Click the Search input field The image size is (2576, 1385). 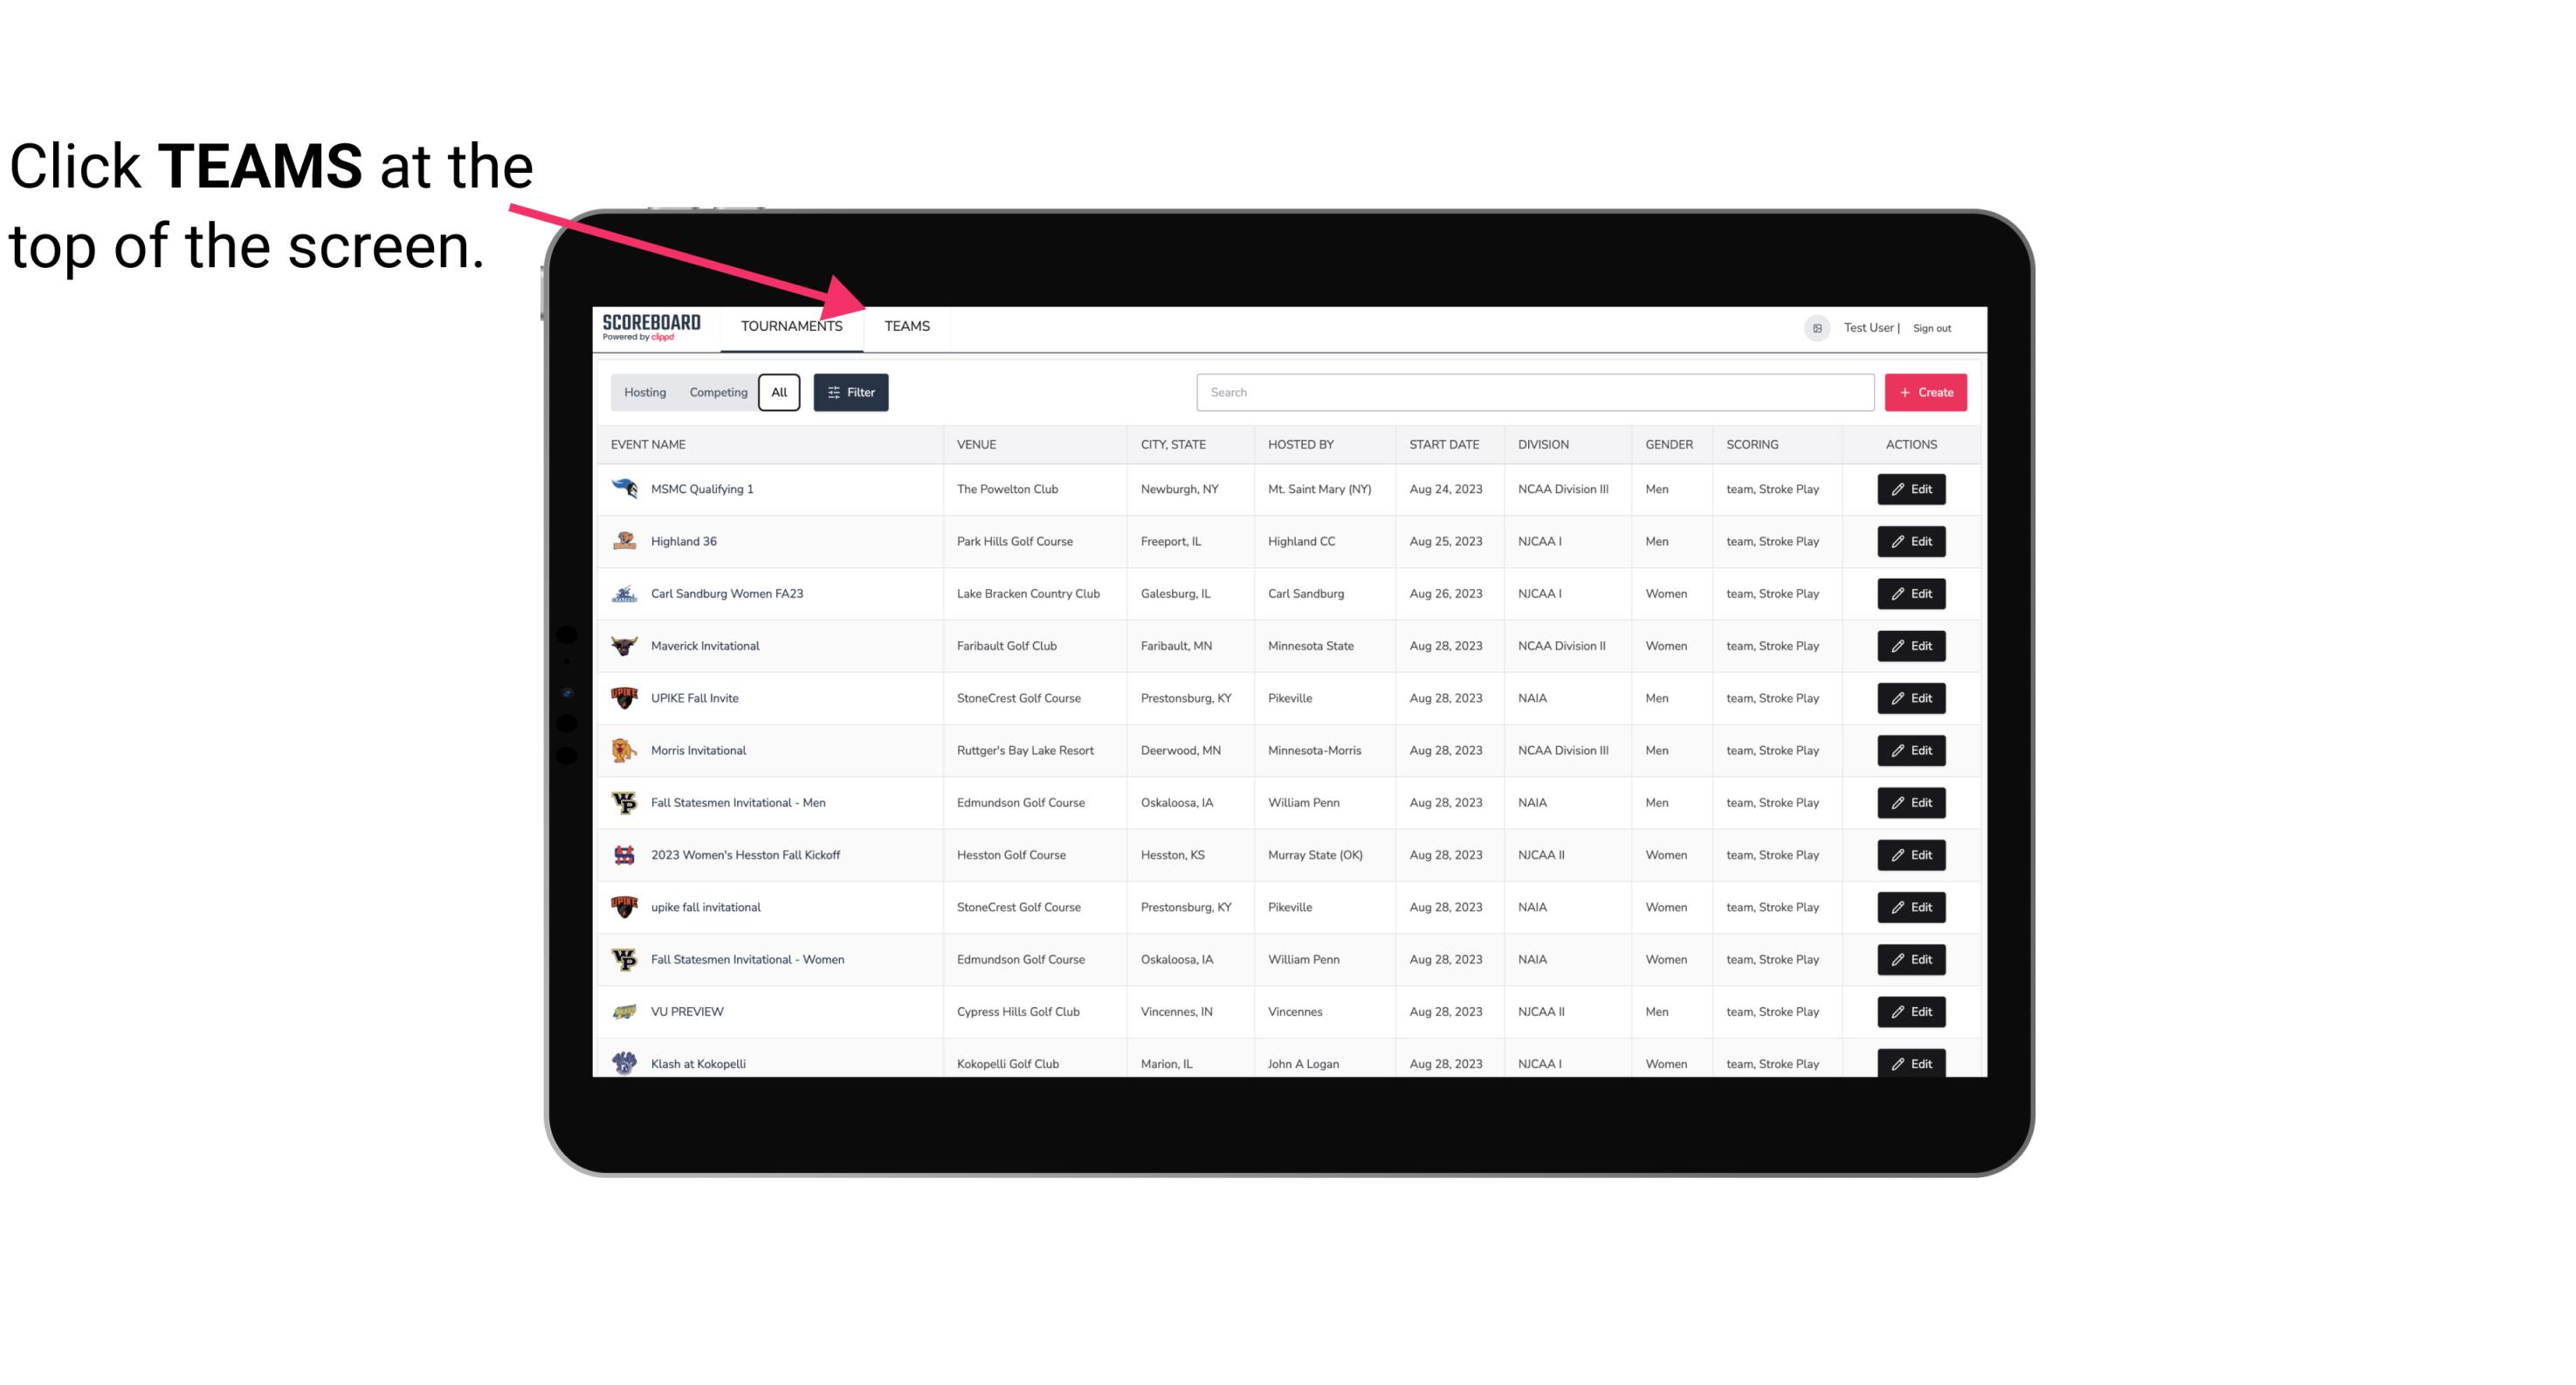click(1528, 391)
